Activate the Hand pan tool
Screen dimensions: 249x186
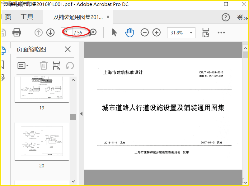pos(129,33)
